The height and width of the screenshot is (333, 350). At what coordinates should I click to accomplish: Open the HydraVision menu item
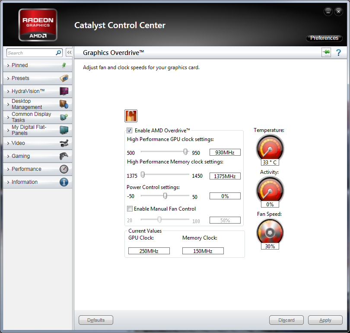point(38,91)
